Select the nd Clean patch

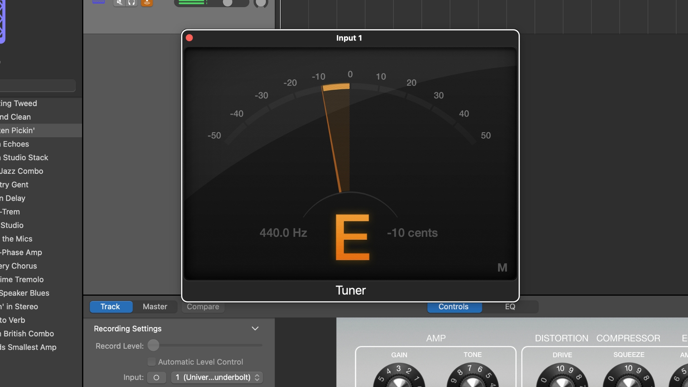41,117
